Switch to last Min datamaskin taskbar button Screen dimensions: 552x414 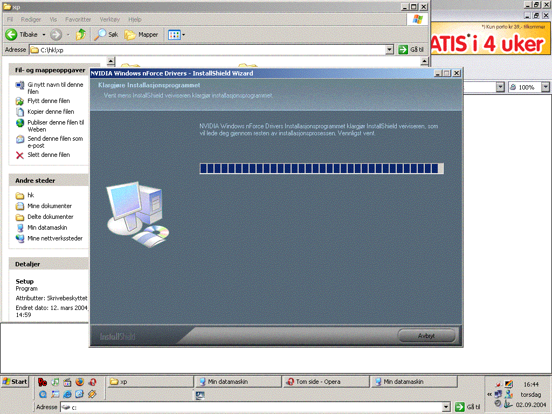(x=414, y=382)
